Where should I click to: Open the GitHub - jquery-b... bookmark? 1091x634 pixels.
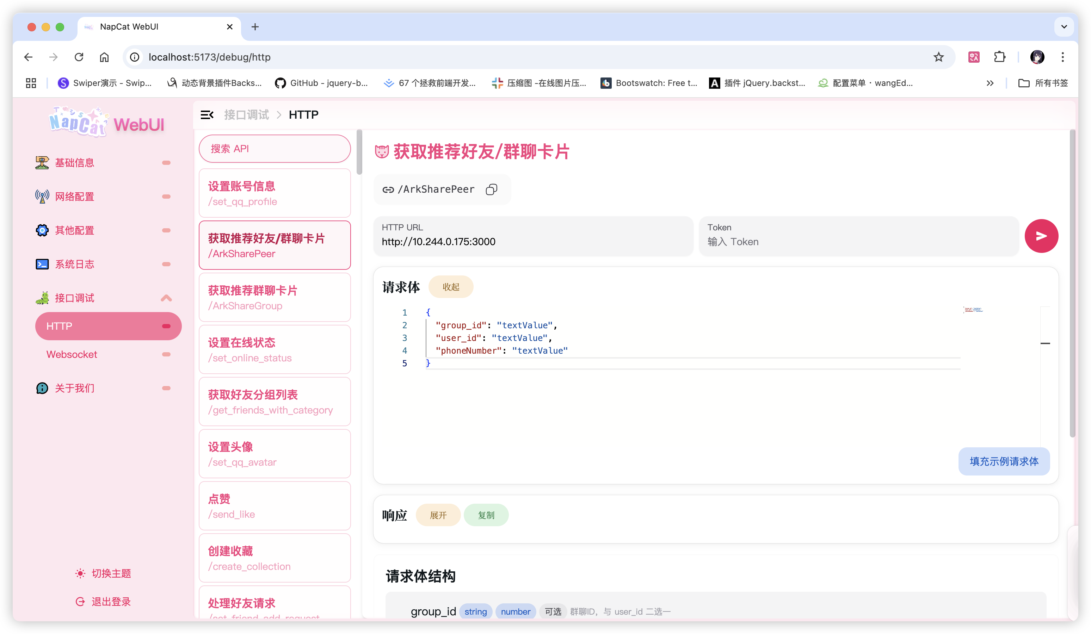point(321,83)
